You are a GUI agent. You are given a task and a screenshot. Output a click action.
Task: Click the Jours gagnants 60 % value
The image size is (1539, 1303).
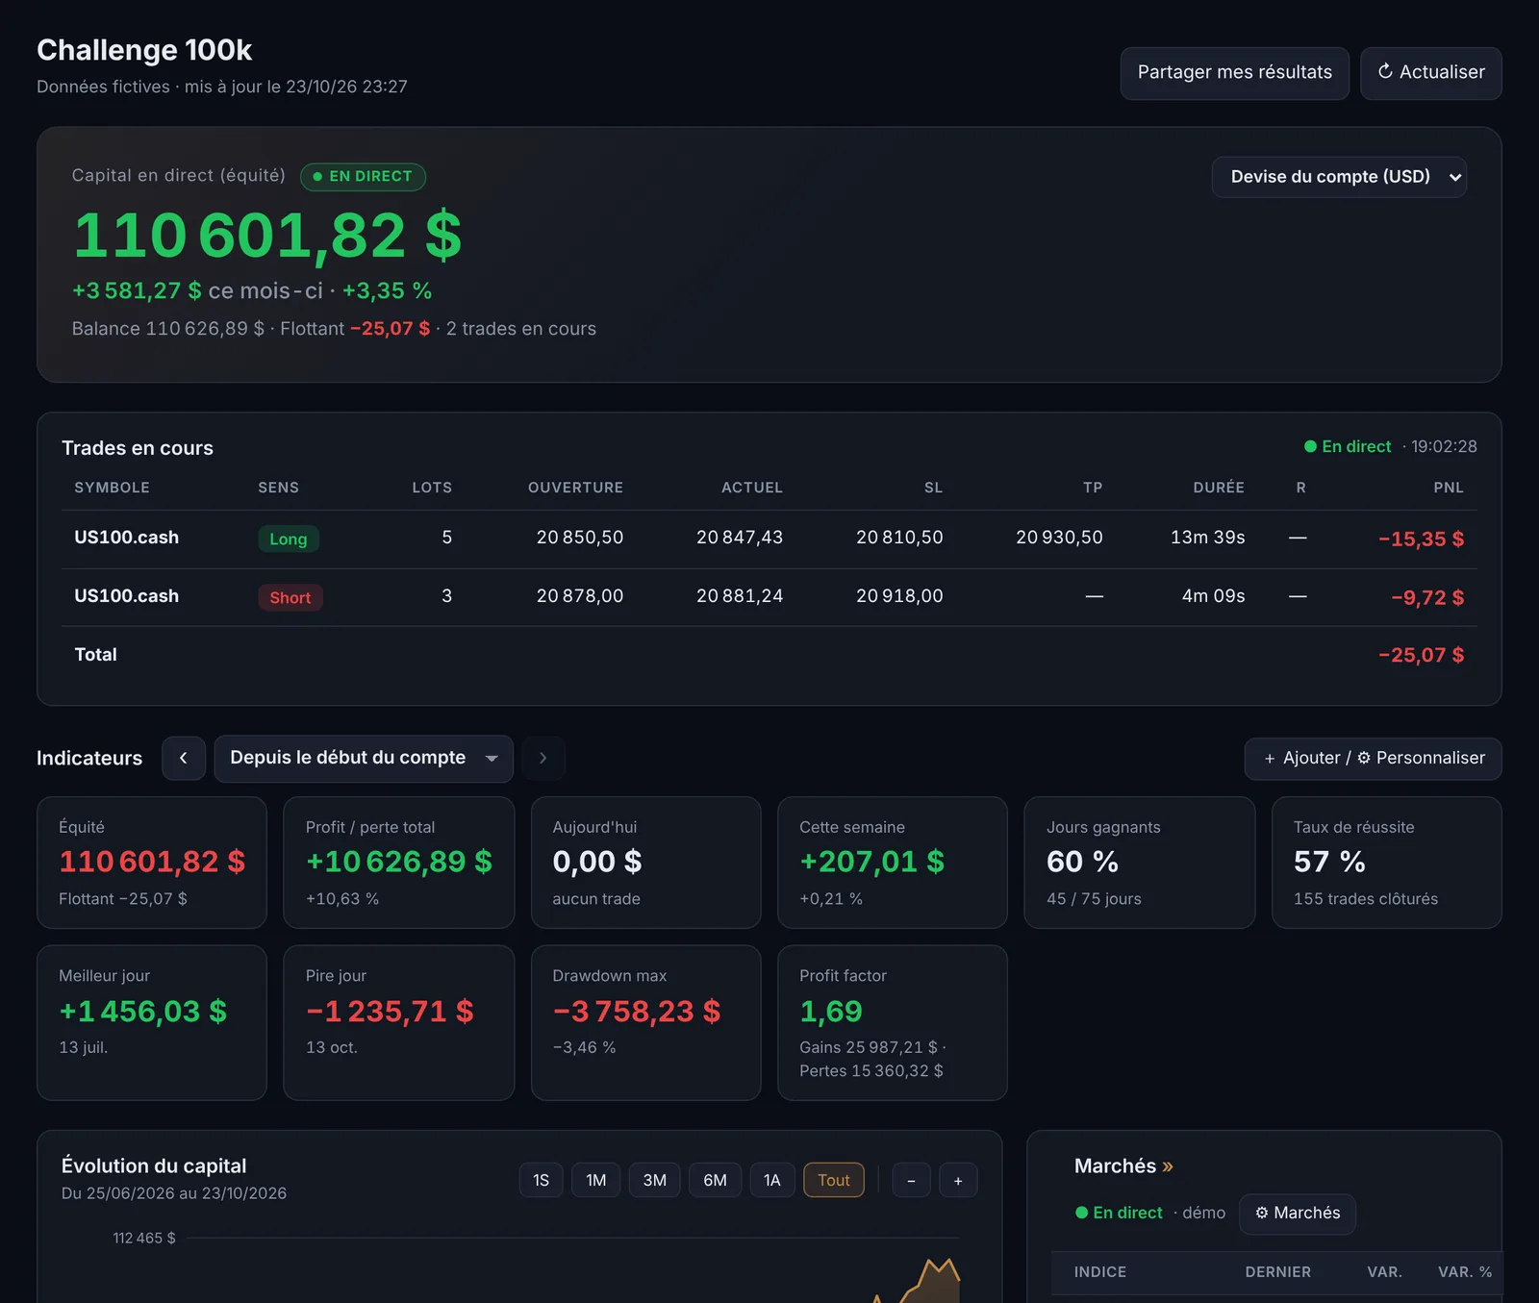coord(1082,863)
